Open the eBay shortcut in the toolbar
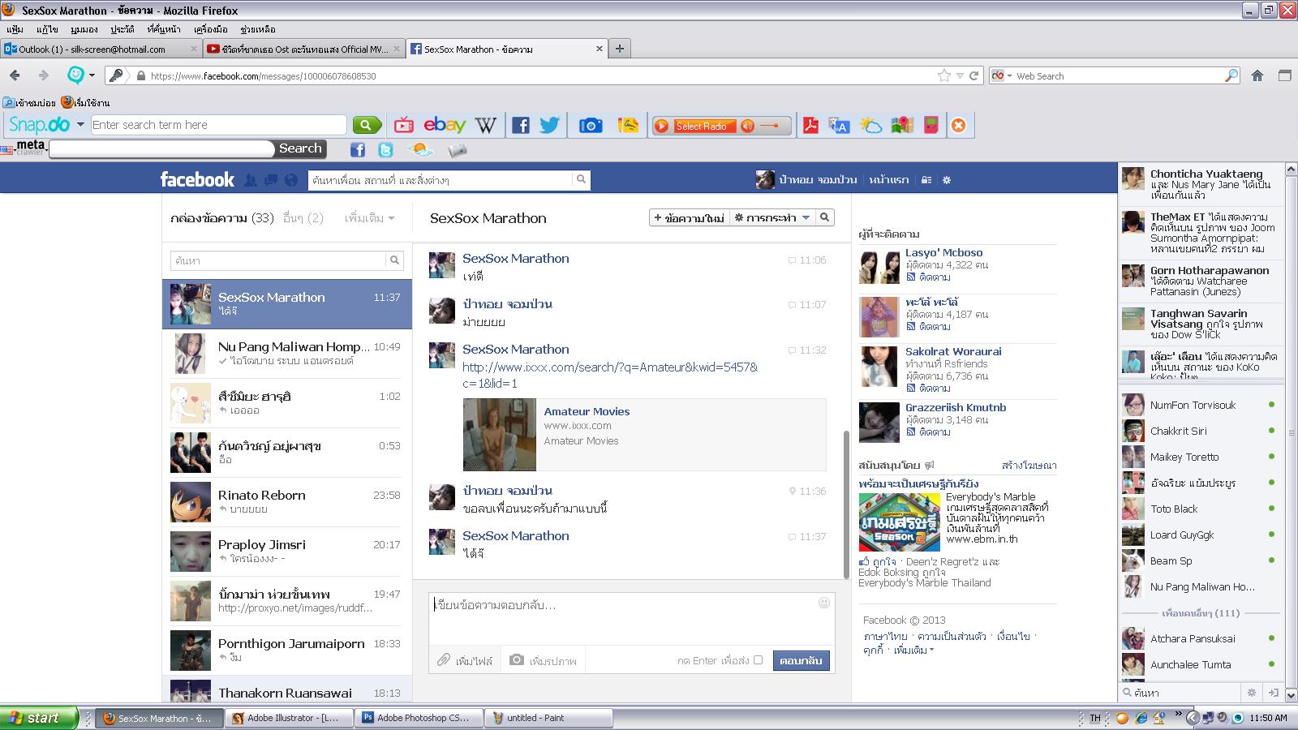The image size is (1298, 730). click(445, 125)
